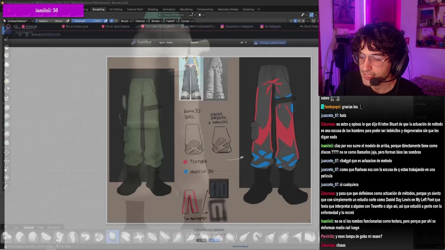The image size is (445, 250).
Task: Open the Inflate/Deflate brush selector
Action: click(18, 21)
